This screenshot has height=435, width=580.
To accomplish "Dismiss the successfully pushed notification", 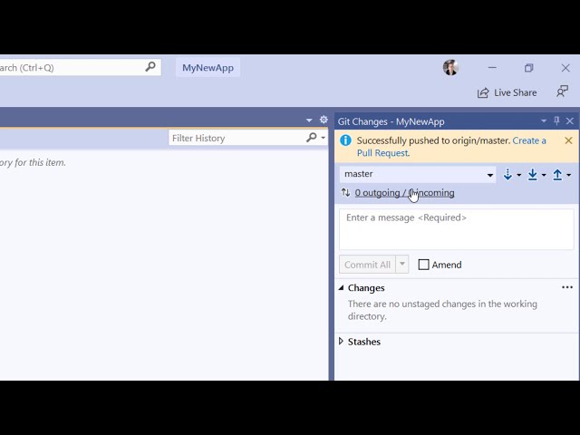I will click(x=568, y=140).
